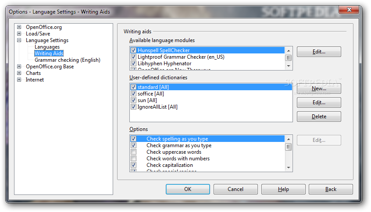This screenshot has height=212, width=371.
Task: Click the language modules scrollbar thumb
Action: (x=289, y=58)
